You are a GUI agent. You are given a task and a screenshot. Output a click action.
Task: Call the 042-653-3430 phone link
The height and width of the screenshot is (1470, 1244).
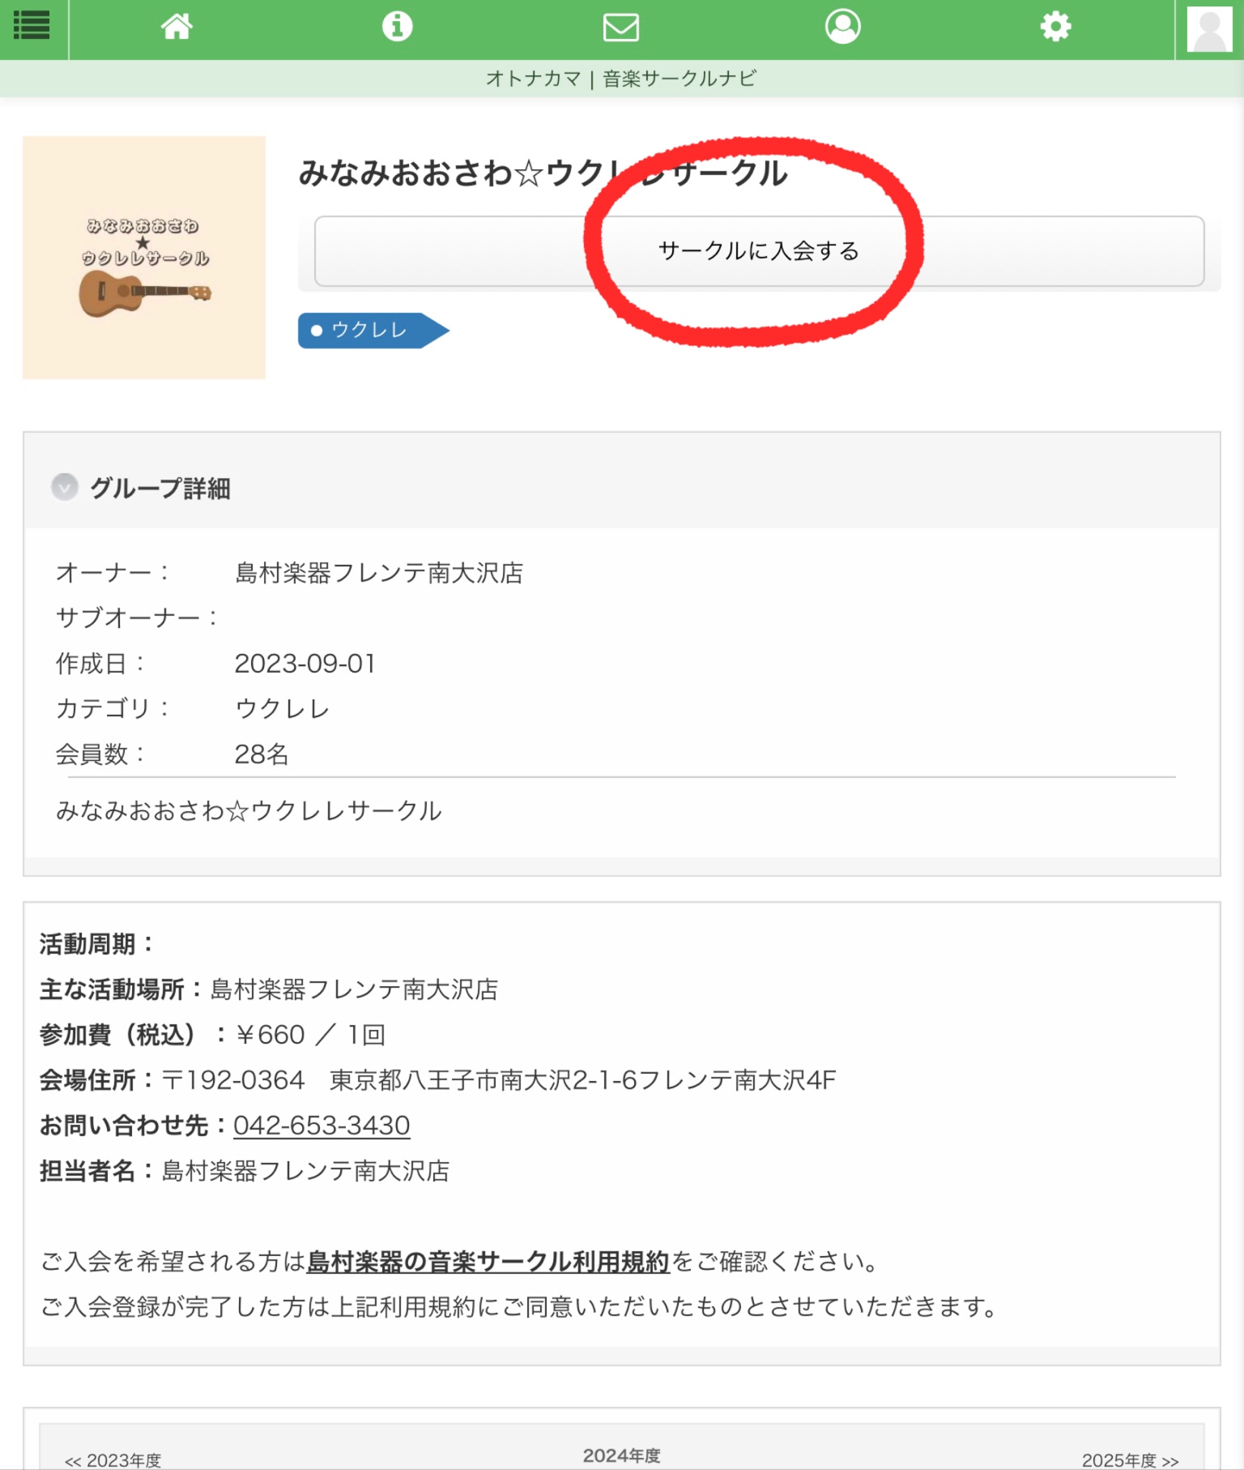coord(322,1126)
